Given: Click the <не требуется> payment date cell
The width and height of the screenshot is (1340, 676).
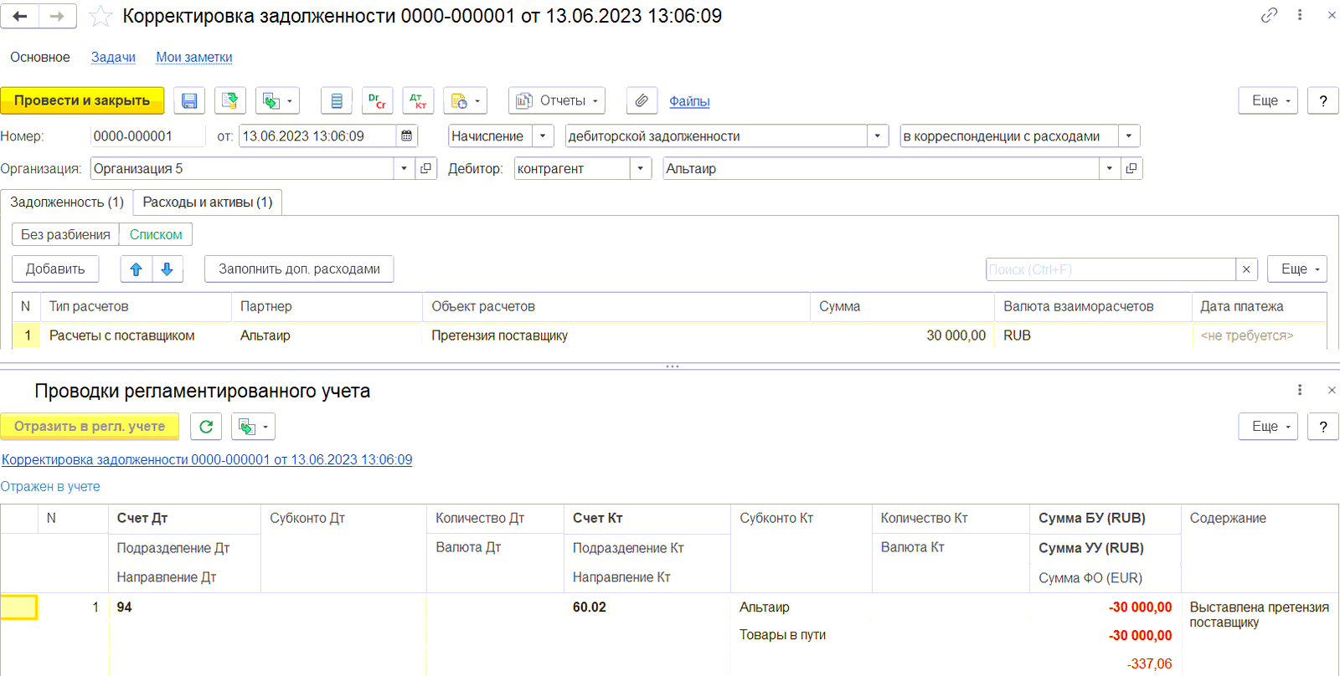Looking at the screenshot, I should [x=1259, y=335].
